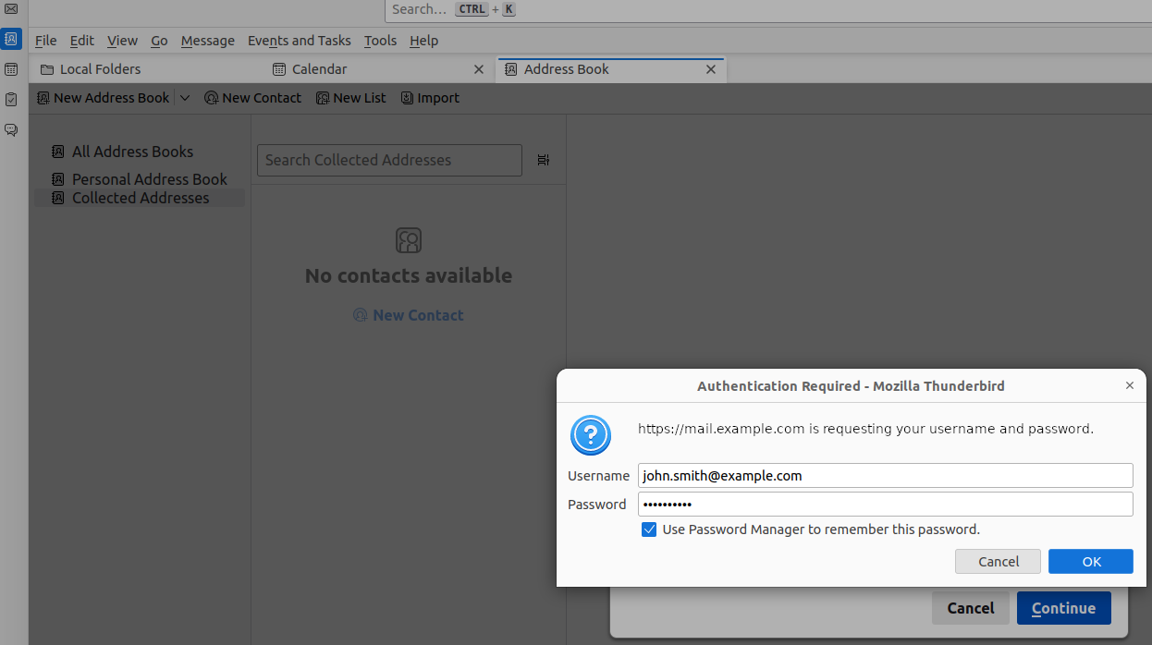
Task: Click the Username input field
Action: [x=885, y=476]
